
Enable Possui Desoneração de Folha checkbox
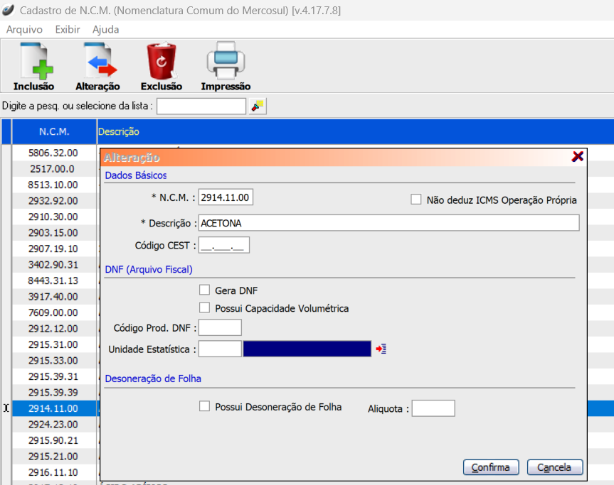pyautogui.click(x=205, y=407)
